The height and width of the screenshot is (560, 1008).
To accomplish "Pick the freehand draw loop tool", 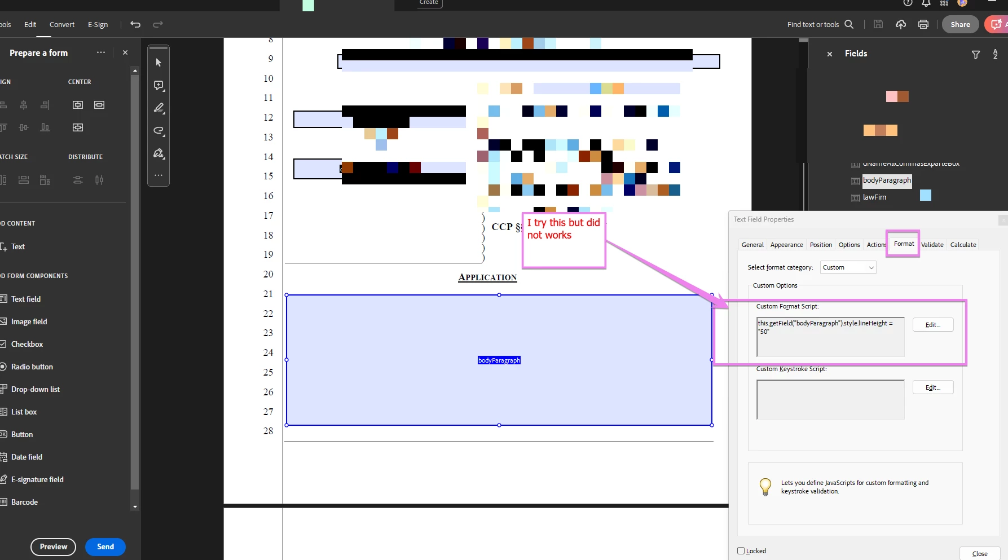I will (159, 131).
